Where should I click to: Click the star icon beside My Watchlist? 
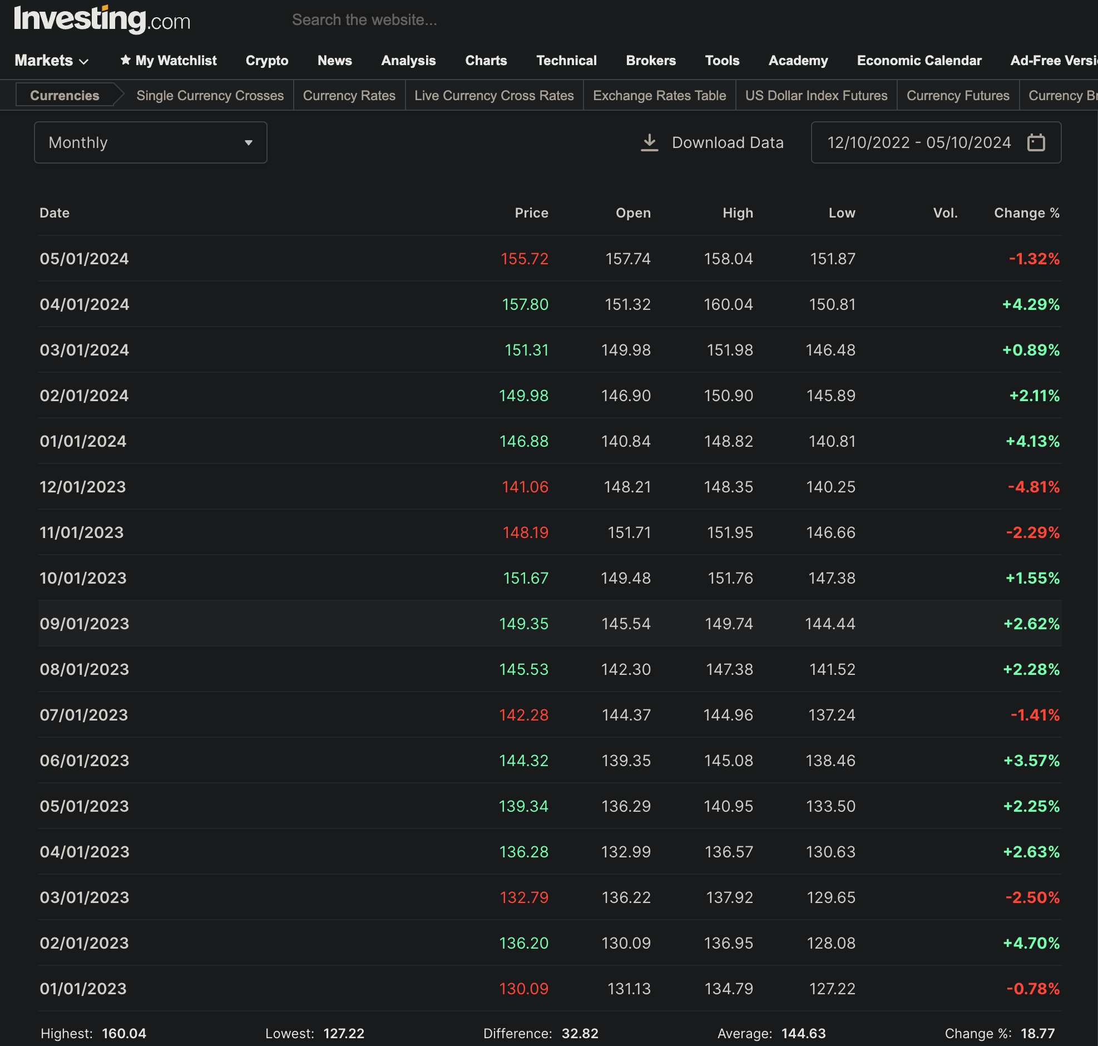[125, 60]
